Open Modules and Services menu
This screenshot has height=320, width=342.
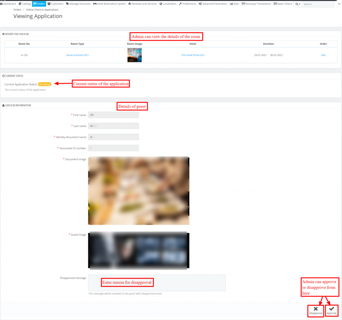pos(142,4)
